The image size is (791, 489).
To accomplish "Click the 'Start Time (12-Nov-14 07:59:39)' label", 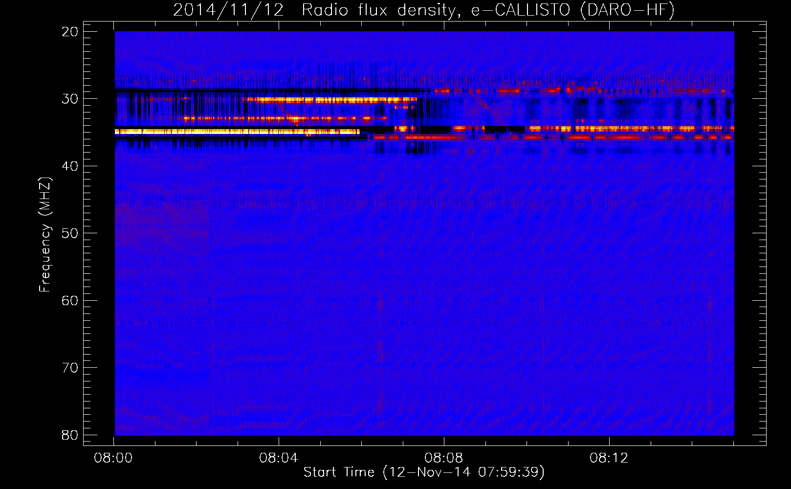I will point(424,472).
